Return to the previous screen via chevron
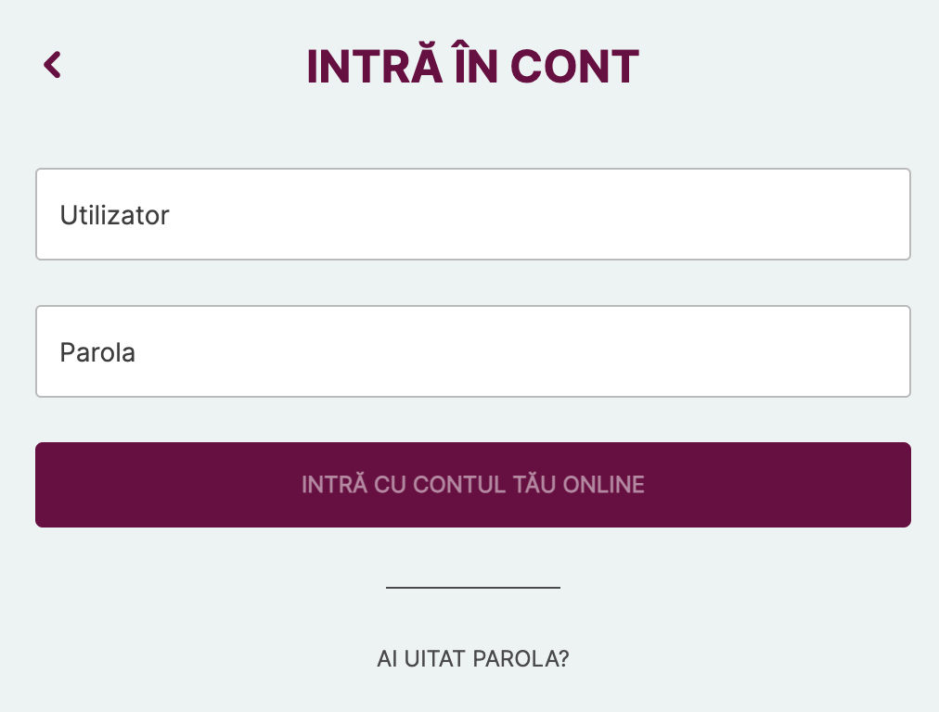This screenshot has height=712, width=939. pyautogui.click(x=53, y=65)
